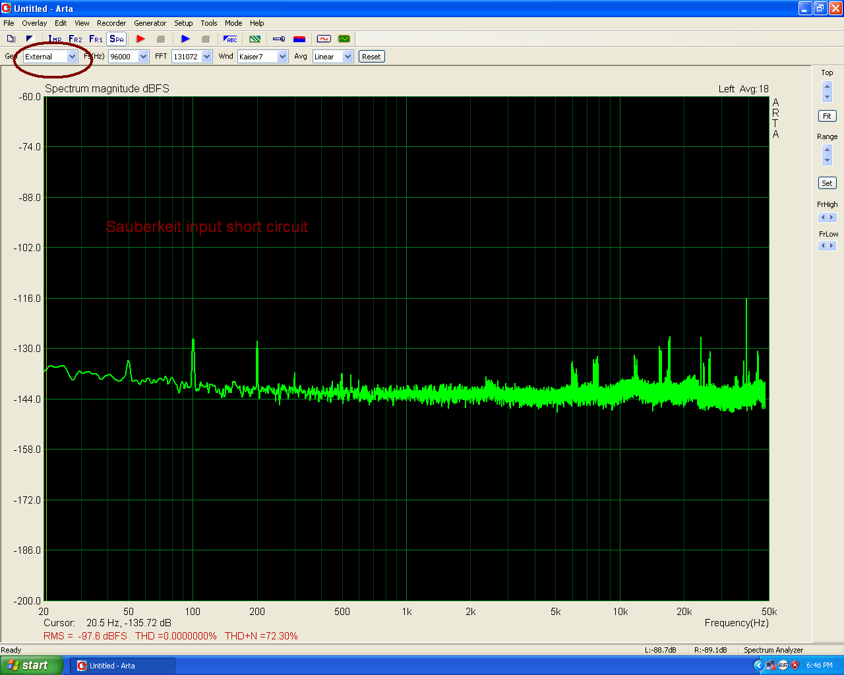The height and width of the screenshot is (675, 844).
Task: Click the Range down arrow stepper
Action: click(827, 160)
